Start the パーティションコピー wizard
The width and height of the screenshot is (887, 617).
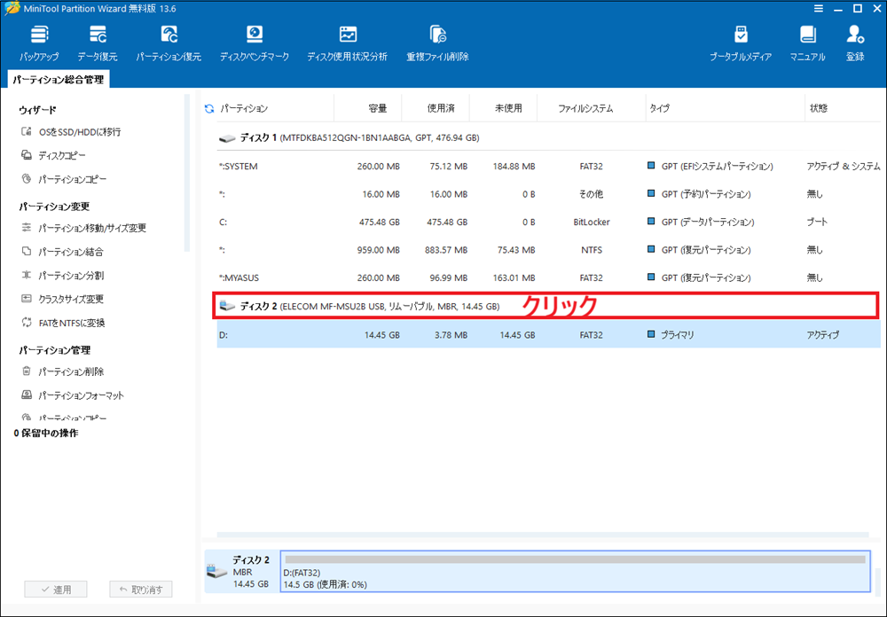[x=64, y=179]
